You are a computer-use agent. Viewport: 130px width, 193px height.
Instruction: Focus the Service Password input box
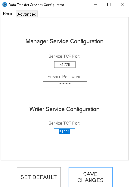(65, 85)
